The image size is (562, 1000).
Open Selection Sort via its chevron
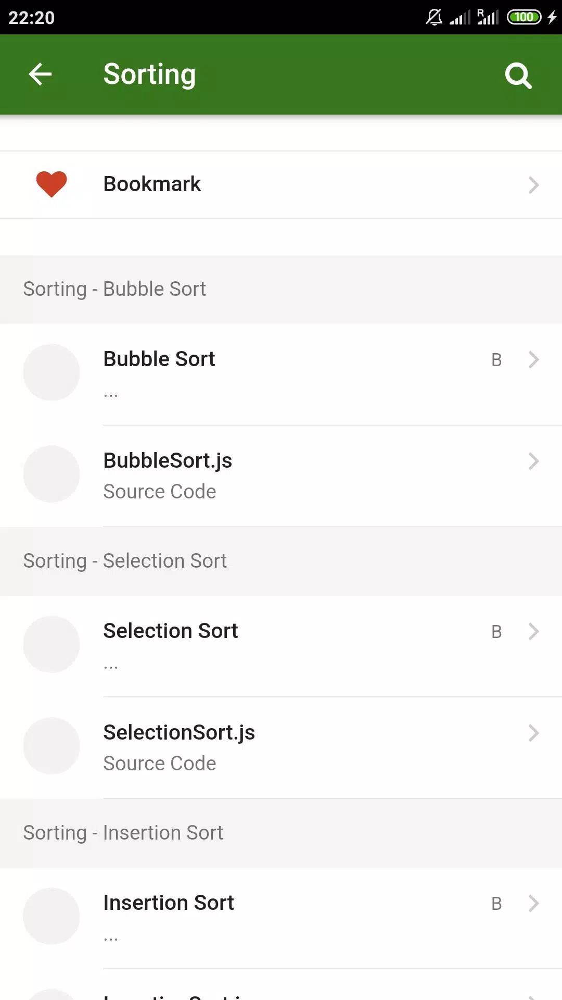[533, 631]
